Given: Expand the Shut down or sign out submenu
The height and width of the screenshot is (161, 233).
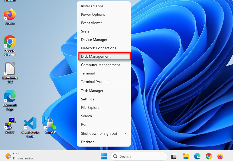Looking at the screenshot, I should click(99, 133).
